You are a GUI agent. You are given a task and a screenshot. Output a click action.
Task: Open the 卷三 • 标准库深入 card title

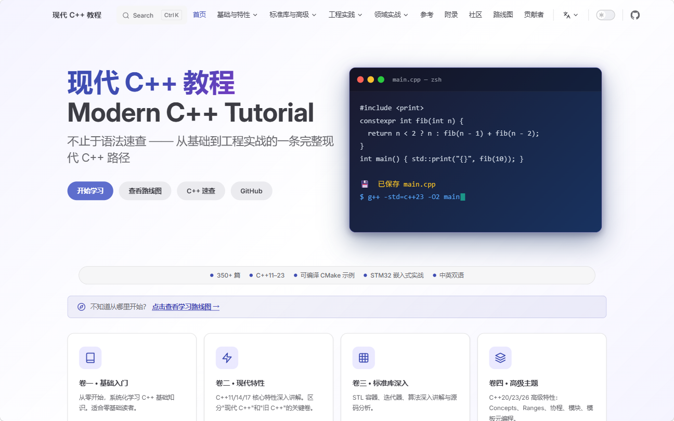coord(380,383)
